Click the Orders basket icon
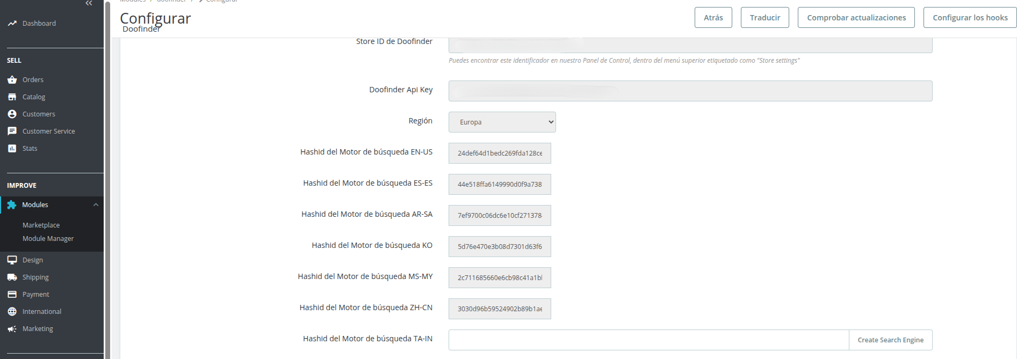Viewport: 1017px width, 359px height. (x=12, y=80)
